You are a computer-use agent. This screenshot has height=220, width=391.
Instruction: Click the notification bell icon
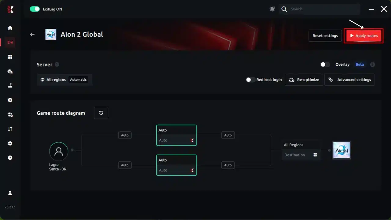tap(272, 9)
